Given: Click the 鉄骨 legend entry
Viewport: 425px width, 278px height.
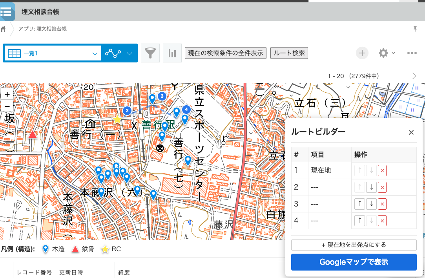Looking at the screenshot, I should click(83, 249).
